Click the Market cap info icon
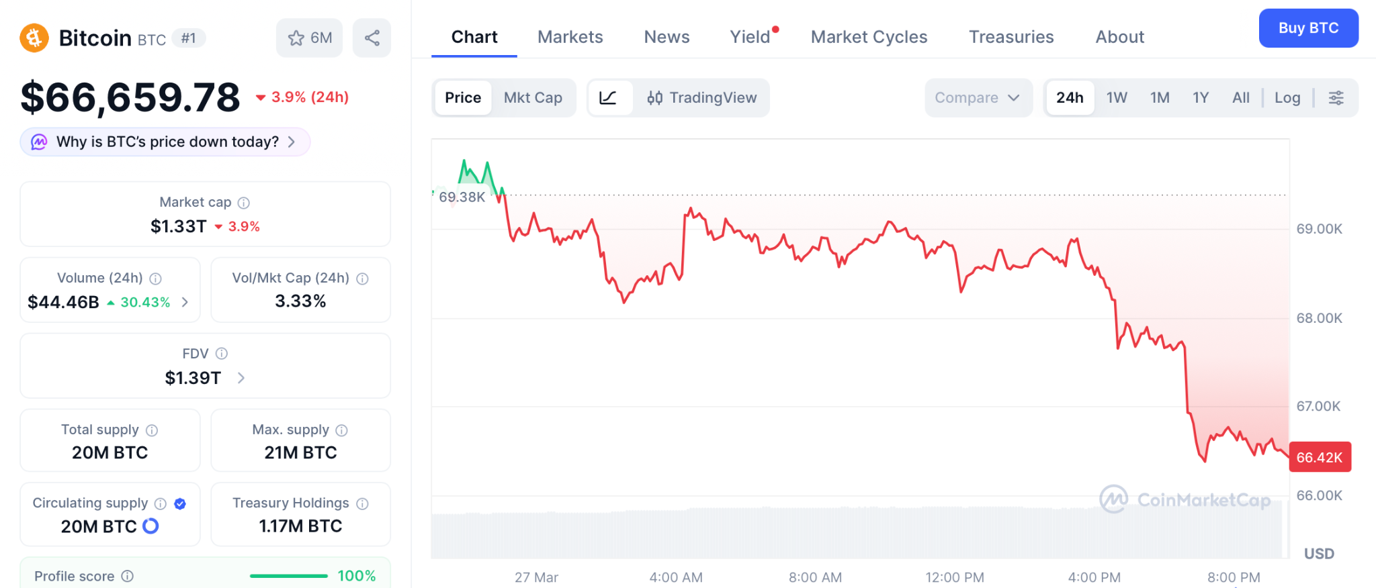This screenshot has height=588, width=1376. tap(244, 203)
